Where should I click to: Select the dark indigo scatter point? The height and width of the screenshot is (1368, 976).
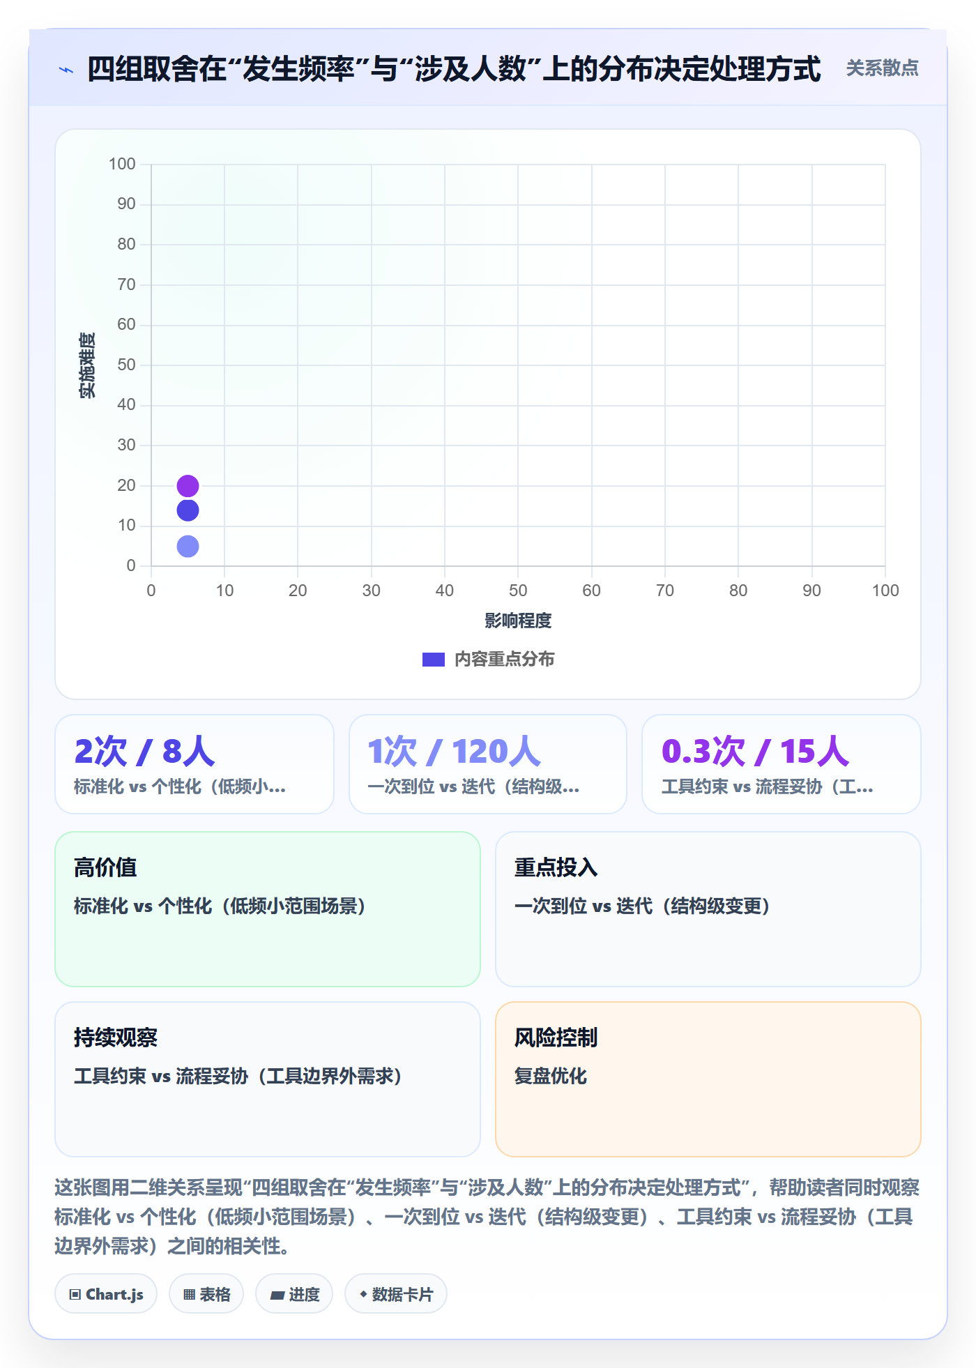point(188,510)
